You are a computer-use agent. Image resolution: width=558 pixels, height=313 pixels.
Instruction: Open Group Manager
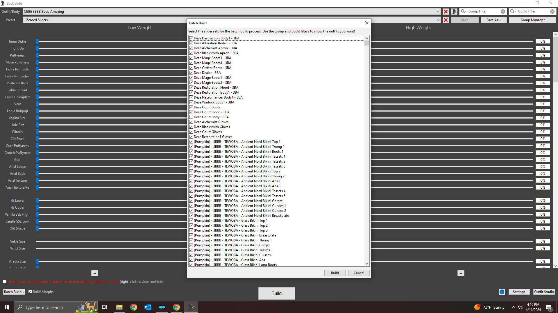532,20
